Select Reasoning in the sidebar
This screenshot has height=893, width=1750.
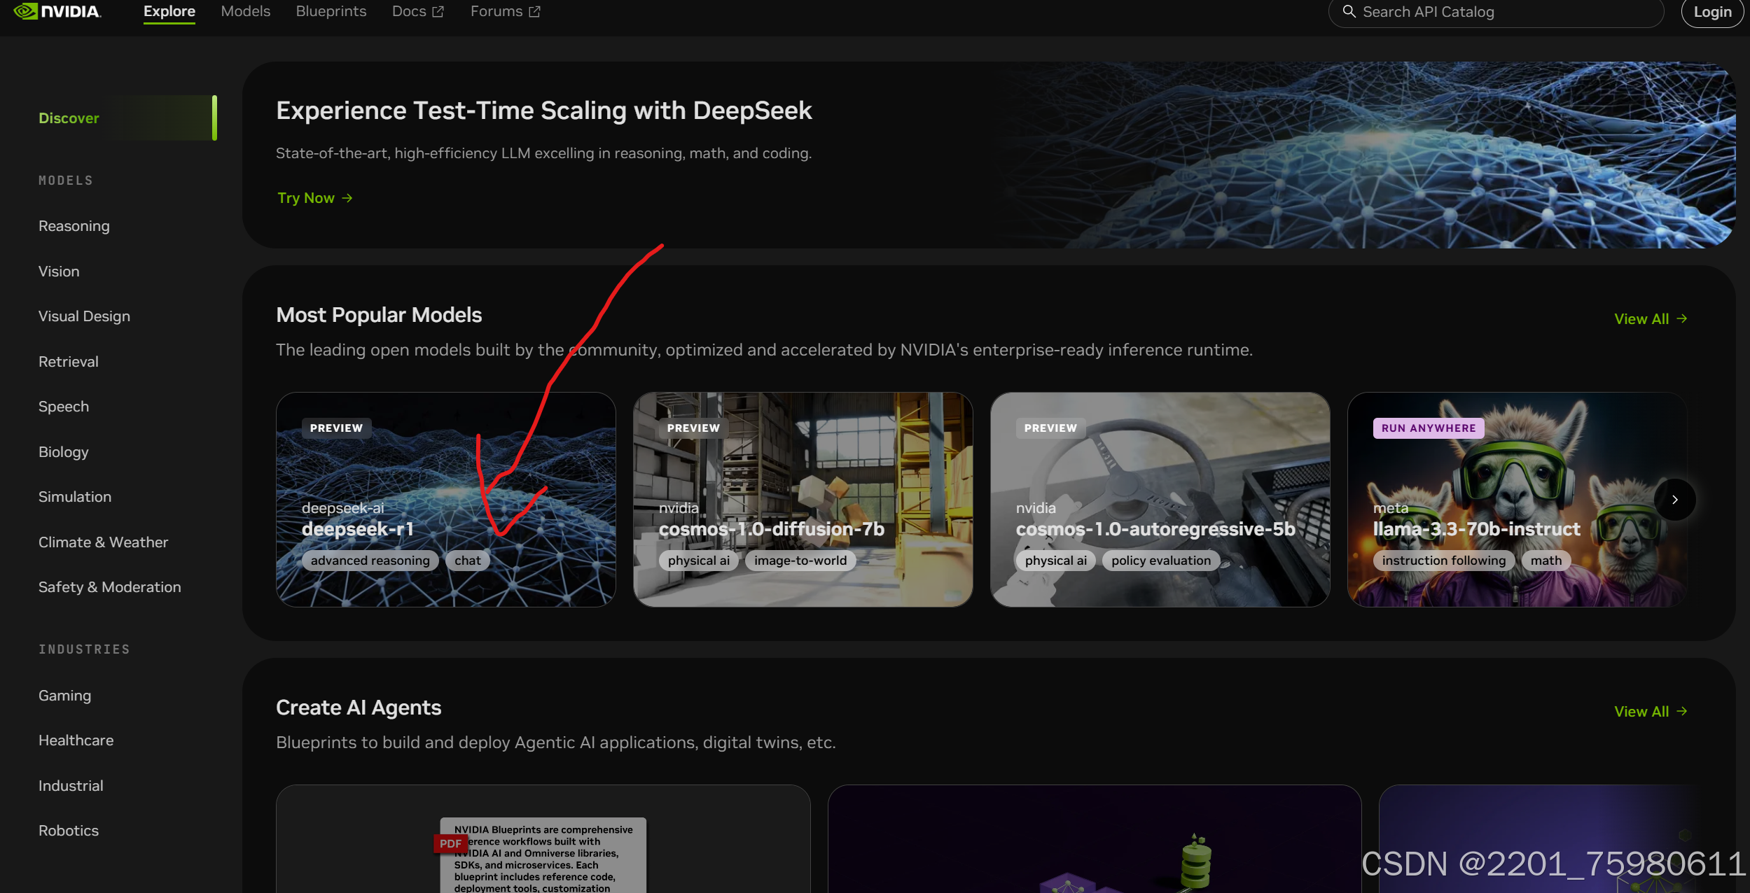tap(74, 226)
